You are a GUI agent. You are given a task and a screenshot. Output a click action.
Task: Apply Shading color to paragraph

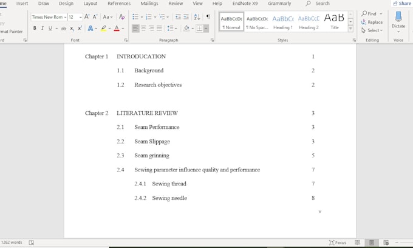pyautogui.click(x=186, y=28)
